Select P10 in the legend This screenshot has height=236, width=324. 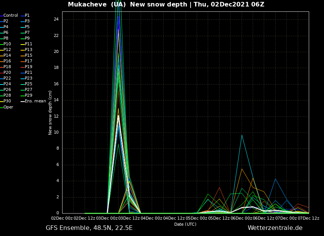click(x=7, y=44)
